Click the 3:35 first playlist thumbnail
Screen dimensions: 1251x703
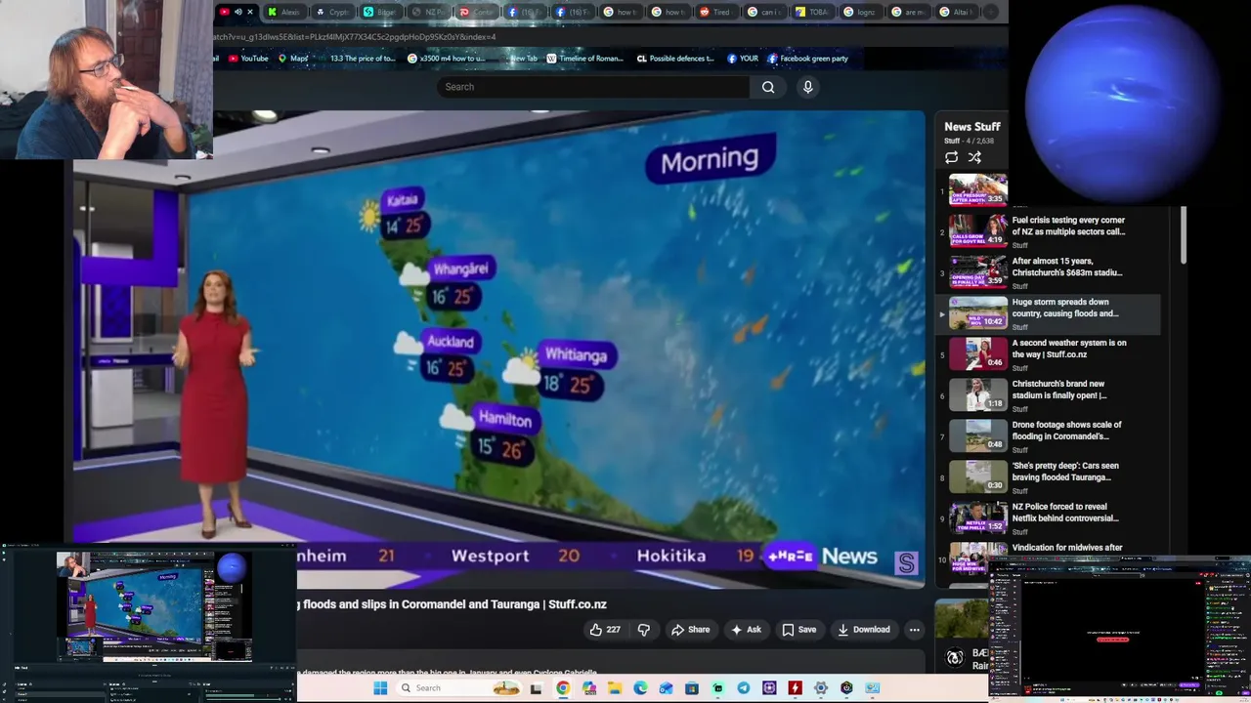click(x=977, y=189)
